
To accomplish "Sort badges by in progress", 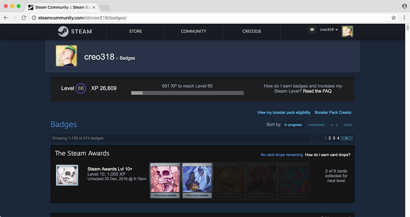I will coord(293,125).
